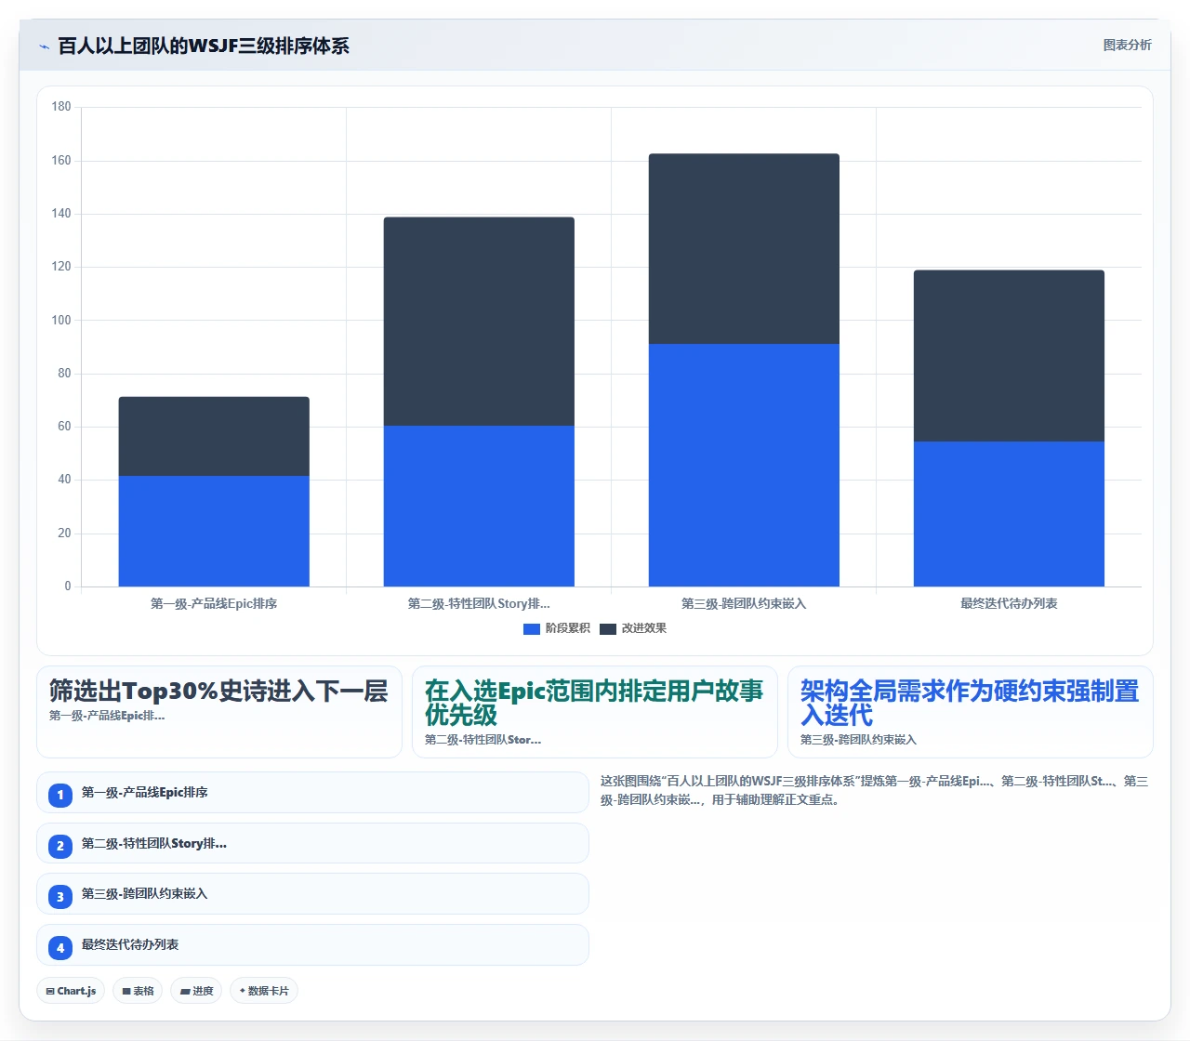Click the header icon beside the WSJF title
The height and width of the screenshot is (1041, 1190).
(x=44, y=46)
